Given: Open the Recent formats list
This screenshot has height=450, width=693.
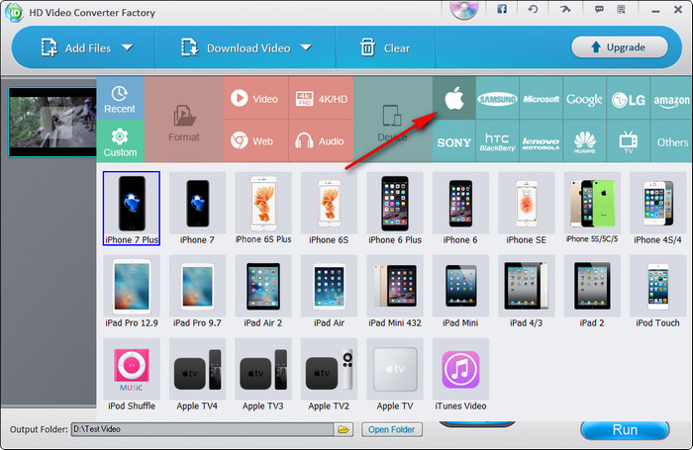Looking at the screenshot, I should click(120, 98).
